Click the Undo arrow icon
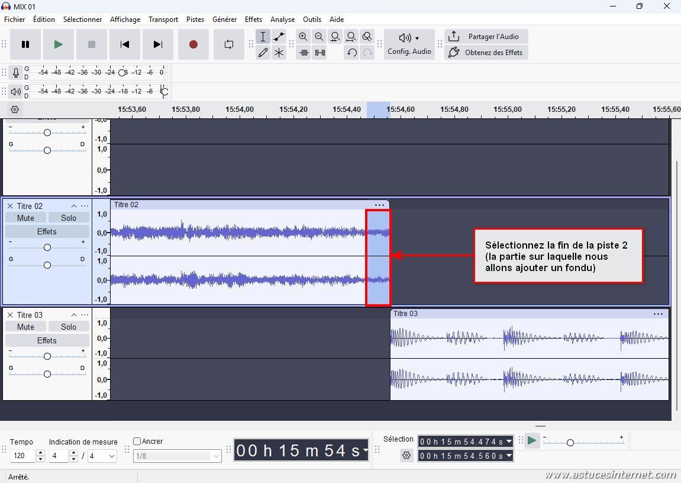 click(x=351, y=53)
